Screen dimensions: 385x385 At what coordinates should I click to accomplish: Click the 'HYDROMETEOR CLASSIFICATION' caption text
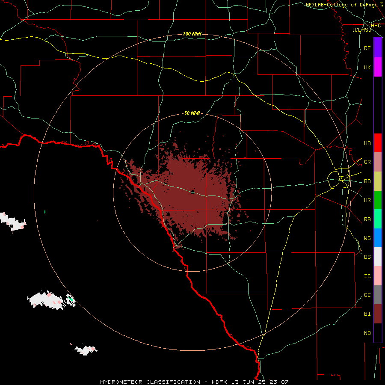click(x=150, y=382)
